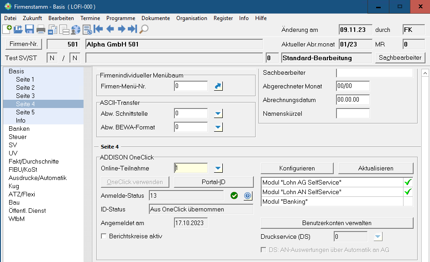Open the Register menu
The height and width of the screenshot is (262, 430).
coord(223,18)
